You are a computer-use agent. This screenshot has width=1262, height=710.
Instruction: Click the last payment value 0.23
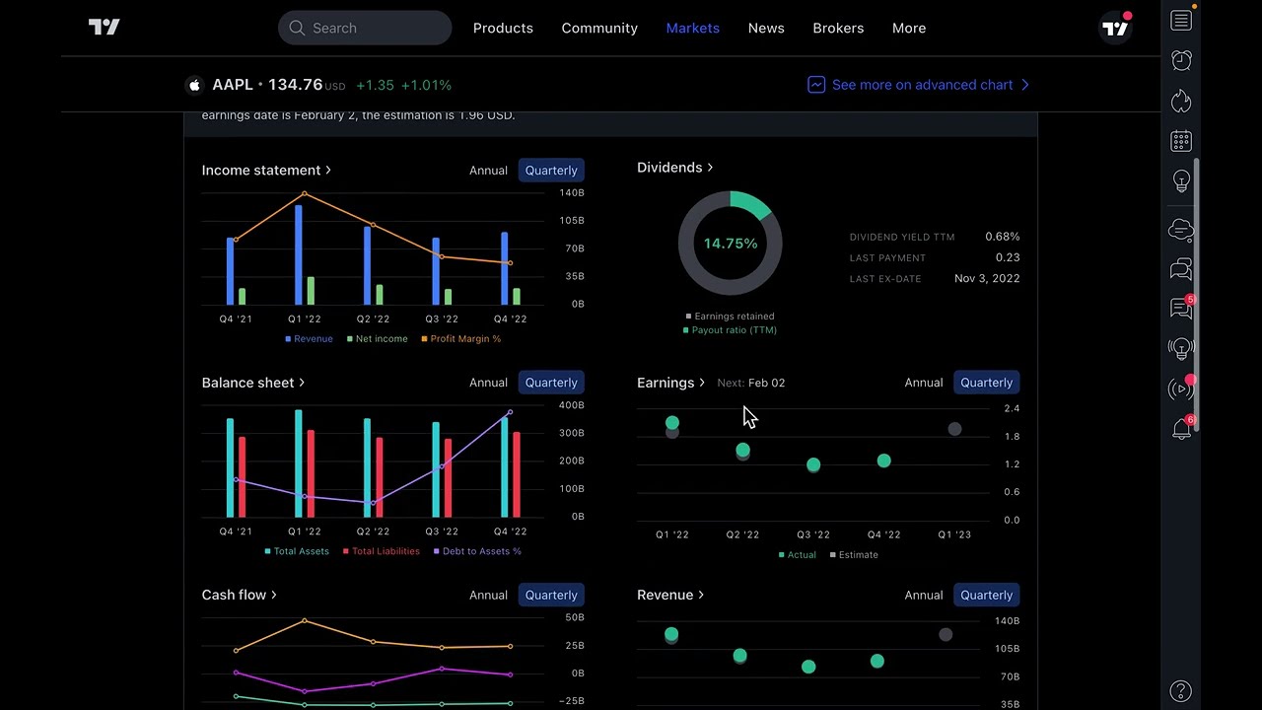pos(1008,257)
